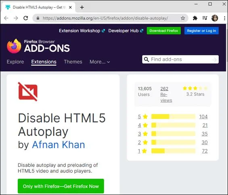This screenshot has width=228, height=195.
Task: Reload the current page
Action: pyautogui.click(x=26, y=18)
